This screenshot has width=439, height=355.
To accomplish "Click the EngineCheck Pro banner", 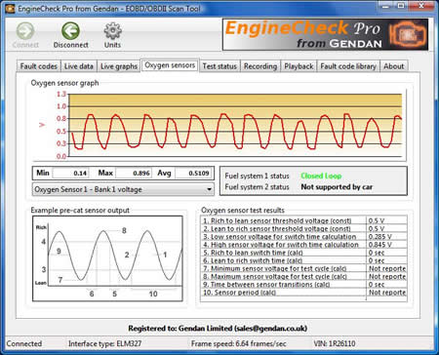I will pos(325,34).
